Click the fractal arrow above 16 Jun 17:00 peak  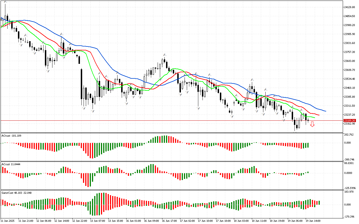tap(165, 55)
